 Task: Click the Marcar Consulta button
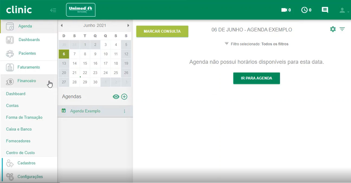click(162, 31)
